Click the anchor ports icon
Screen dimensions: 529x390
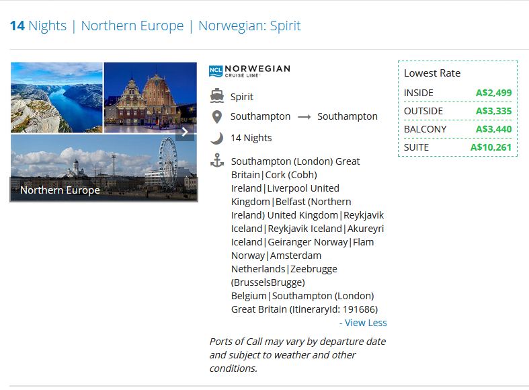point(216,161)
